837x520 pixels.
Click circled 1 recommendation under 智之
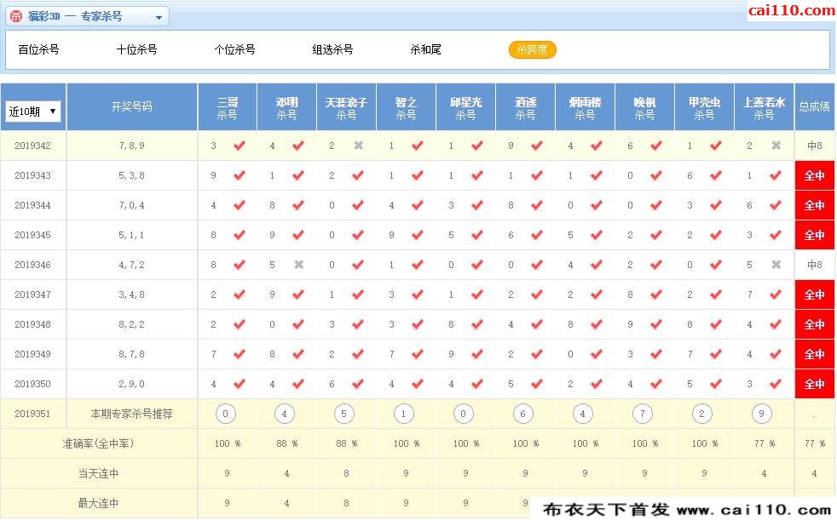click(x=403, y=414)
